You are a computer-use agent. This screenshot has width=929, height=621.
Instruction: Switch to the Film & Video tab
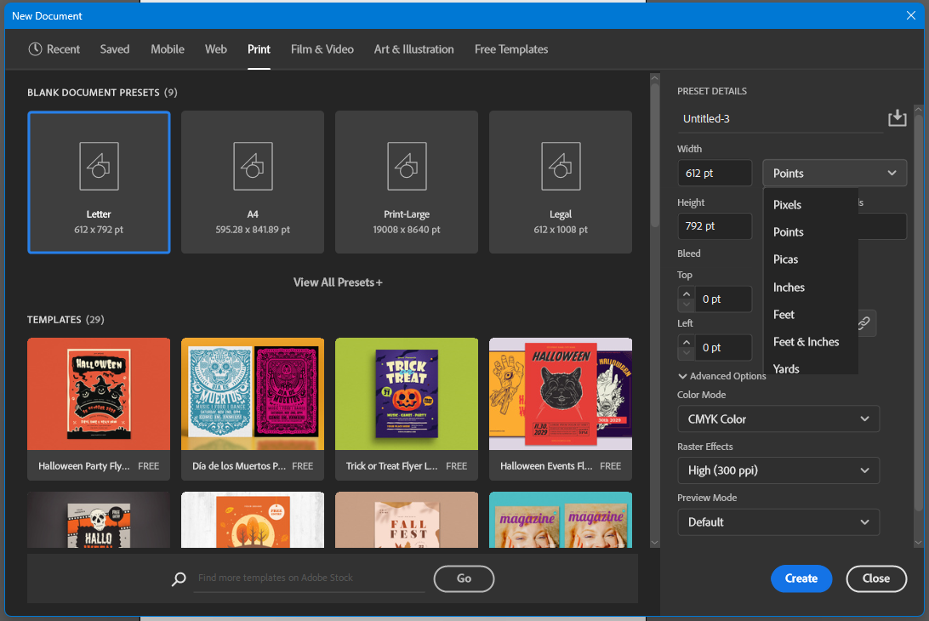coord(322,49)
